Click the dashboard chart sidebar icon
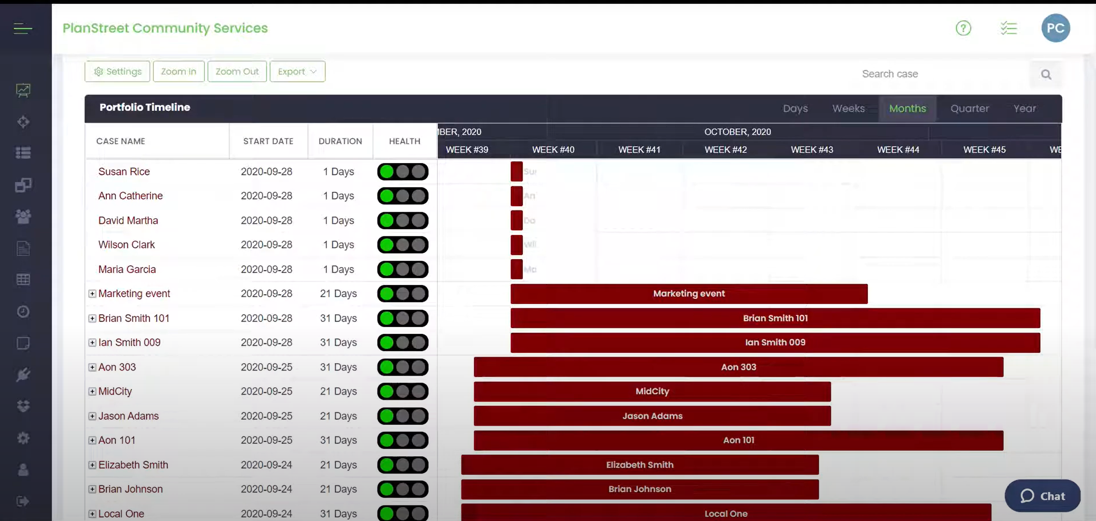Image resolution: width=1096 pixels, height=521 pixels. (23, 90)
